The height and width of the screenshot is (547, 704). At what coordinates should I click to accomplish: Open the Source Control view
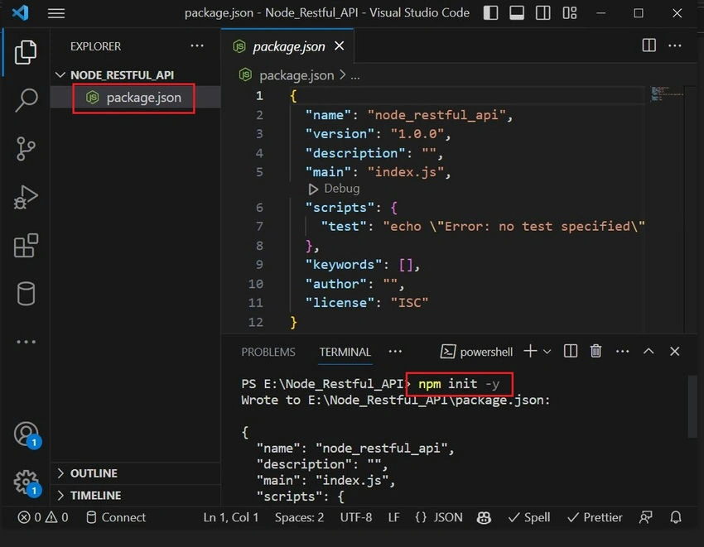tap(26, 148)
